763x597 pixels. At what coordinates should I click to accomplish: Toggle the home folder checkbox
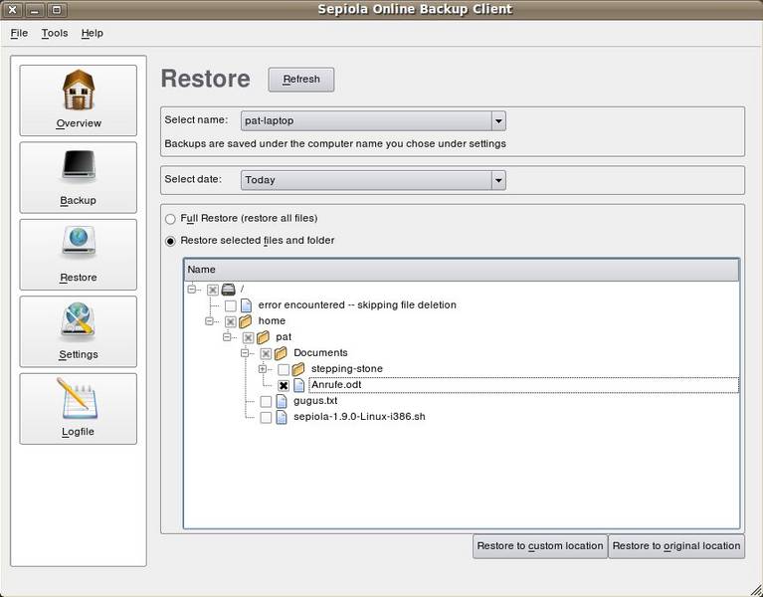[x=231, y=321]
